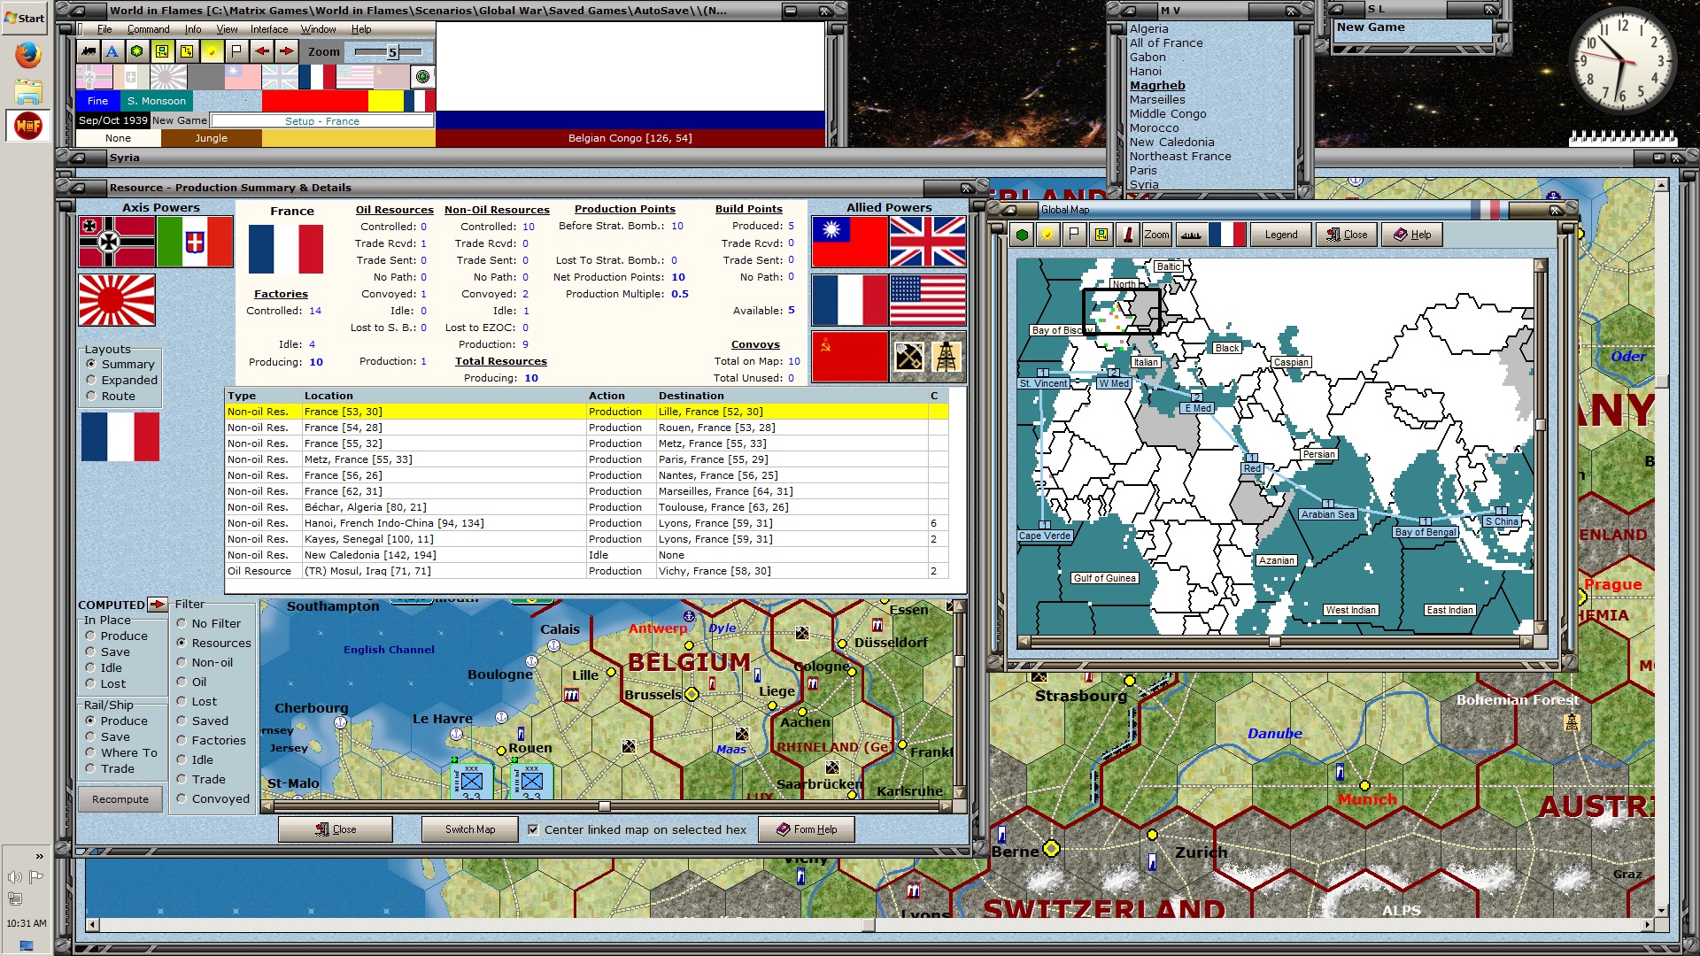Select the (TR) Mosul, Iraq oil resource row
The width and height of the screenshot is (1700, 956).
pos(586,571)
